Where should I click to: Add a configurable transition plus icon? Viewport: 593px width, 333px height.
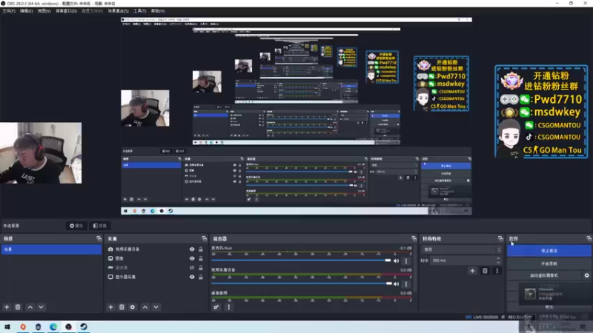coord(472,271)
